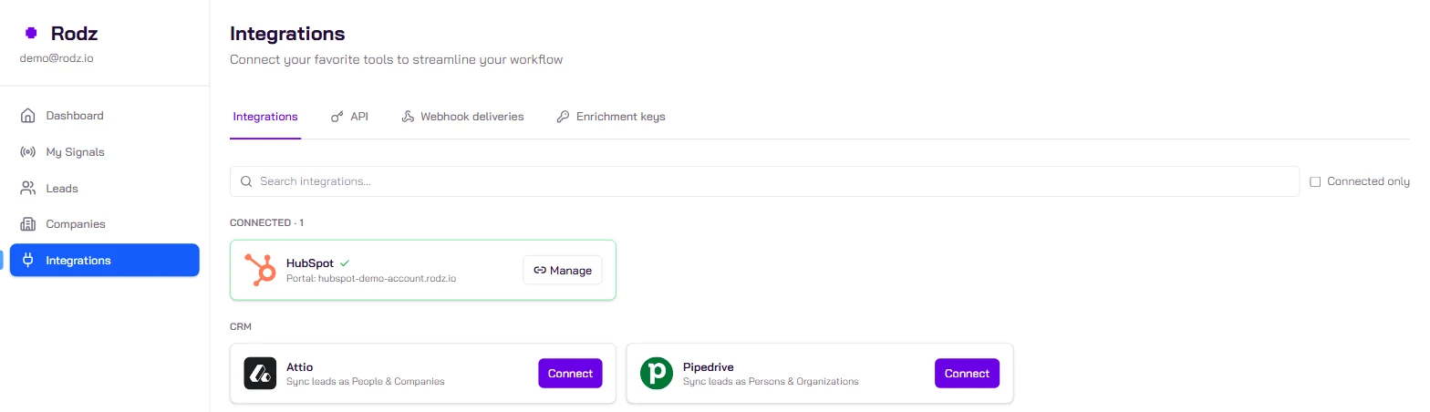Click the demo@rodz.io account email
Viewport: 1430px width, 412px height.
pyautogui.click(x=57, y=57)
